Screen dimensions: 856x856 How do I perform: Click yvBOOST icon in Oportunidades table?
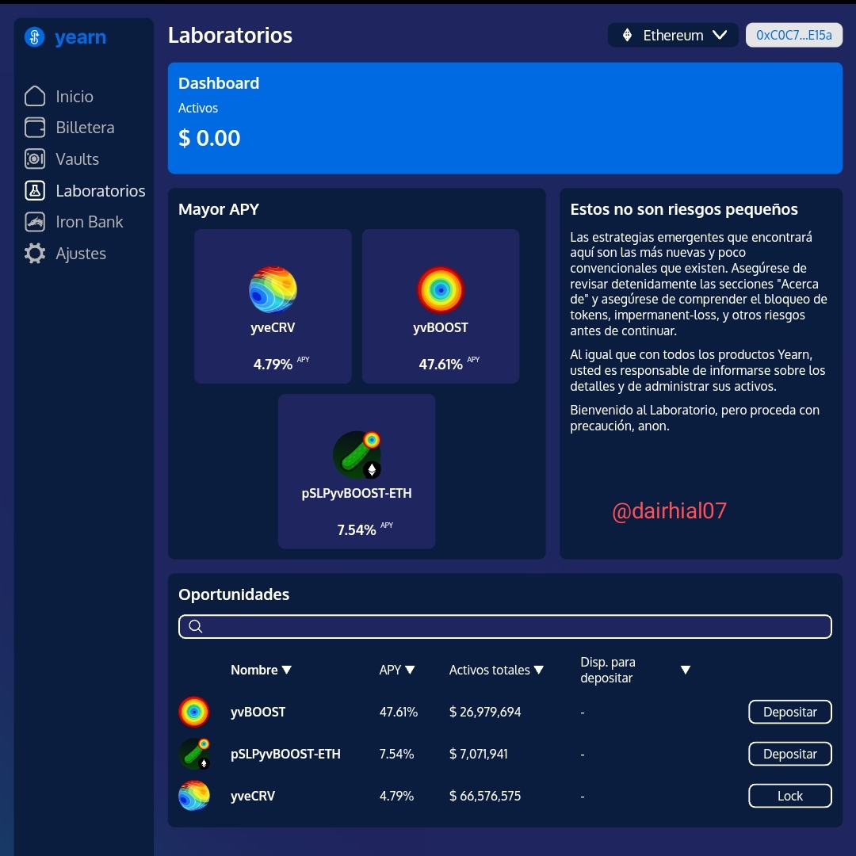click(194, 712)
